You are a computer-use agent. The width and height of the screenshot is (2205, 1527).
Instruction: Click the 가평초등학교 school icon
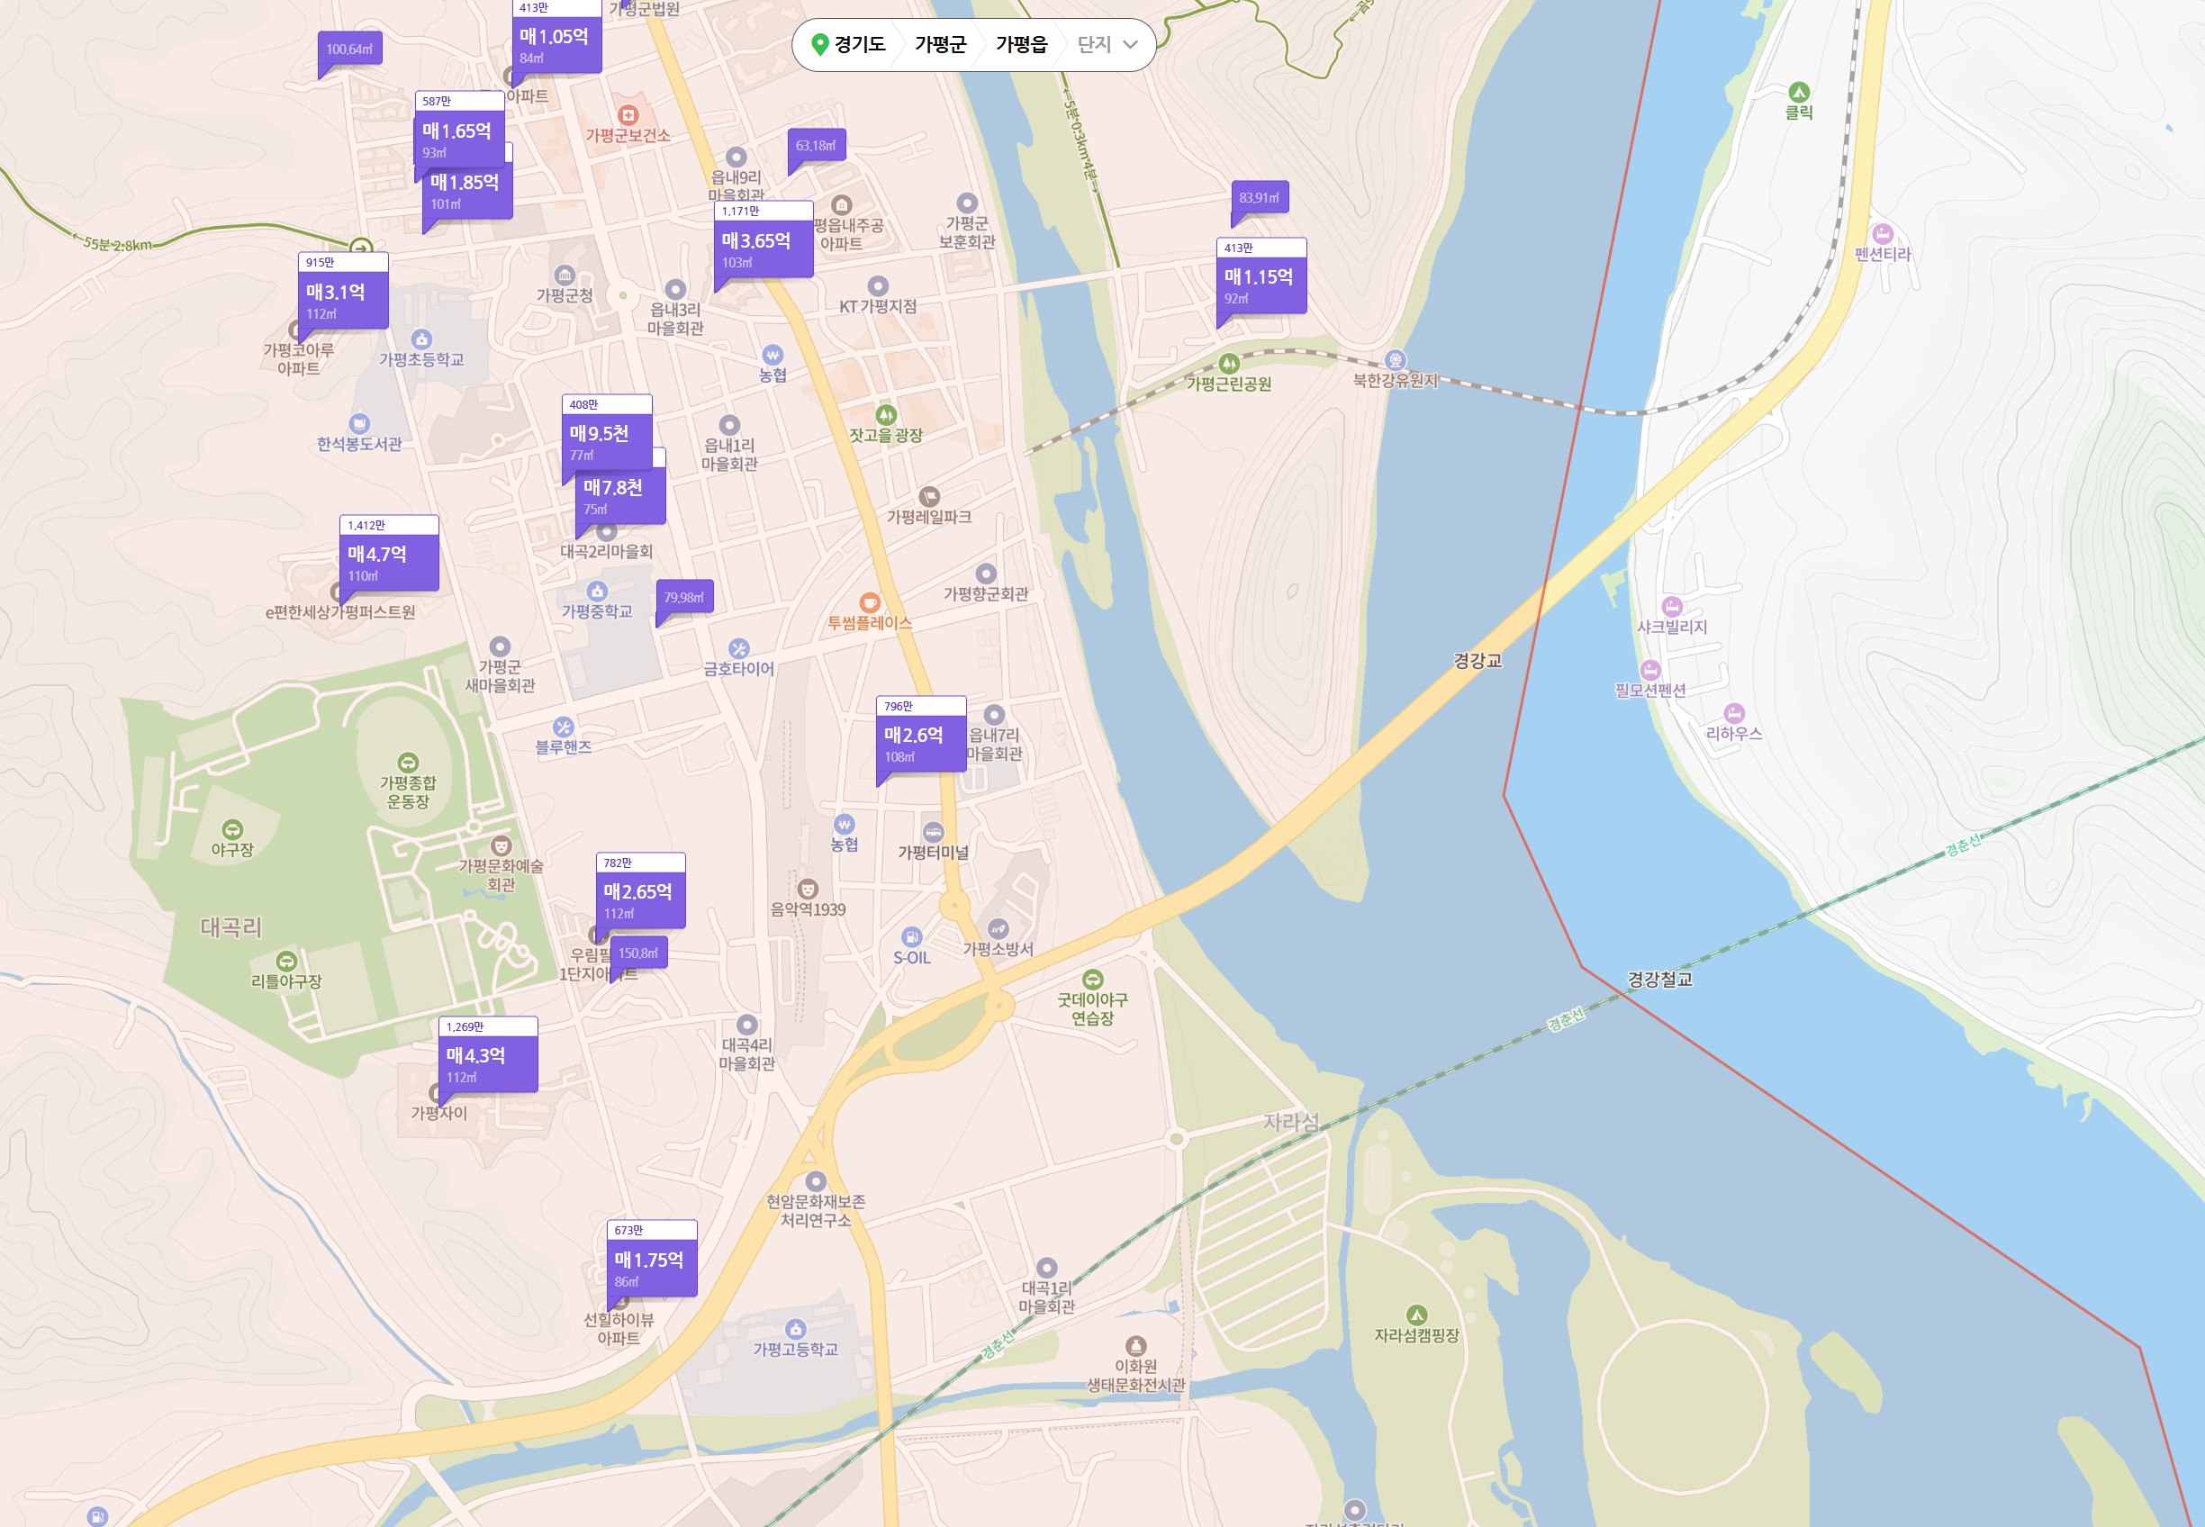coord(420,339)
